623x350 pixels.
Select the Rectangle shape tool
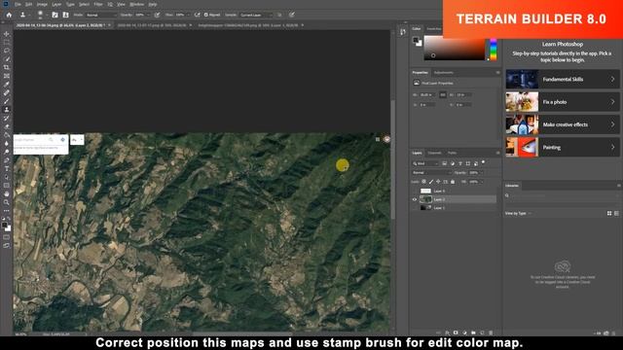coord(7,186)
